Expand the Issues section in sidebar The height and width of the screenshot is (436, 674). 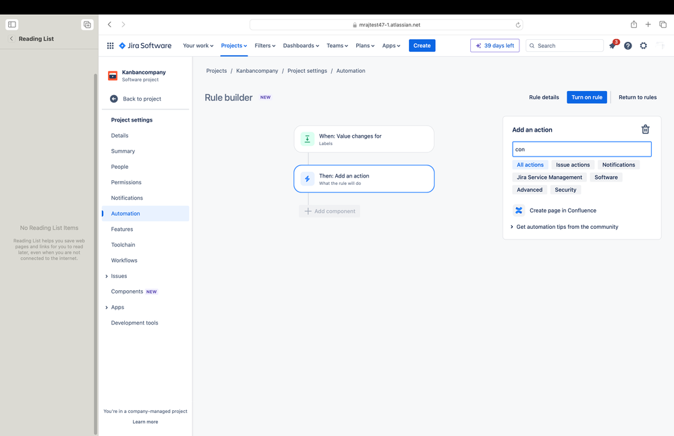pos(107,276)
